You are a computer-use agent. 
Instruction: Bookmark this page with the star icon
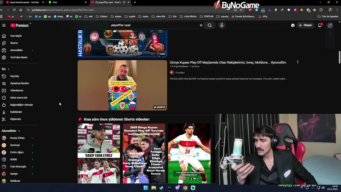click(x=241, y=10)
